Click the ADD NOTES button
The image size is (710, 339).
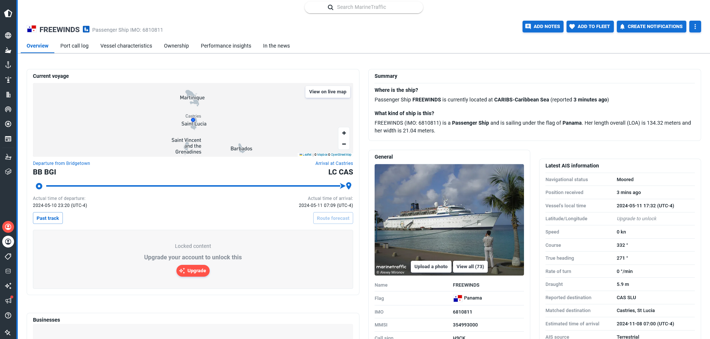[543, 27]
